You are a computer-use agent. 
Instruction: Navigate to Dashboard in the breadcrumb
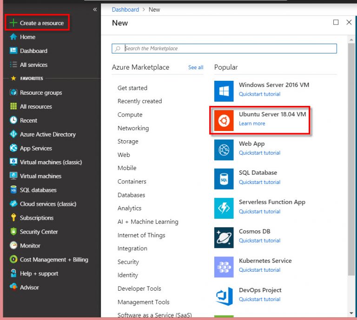(125, 9)
